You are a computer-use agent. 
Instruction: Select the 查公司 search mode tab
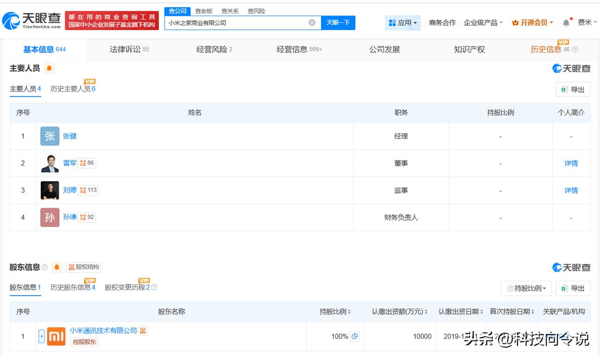pyautogui.click(x=178, y=11)
